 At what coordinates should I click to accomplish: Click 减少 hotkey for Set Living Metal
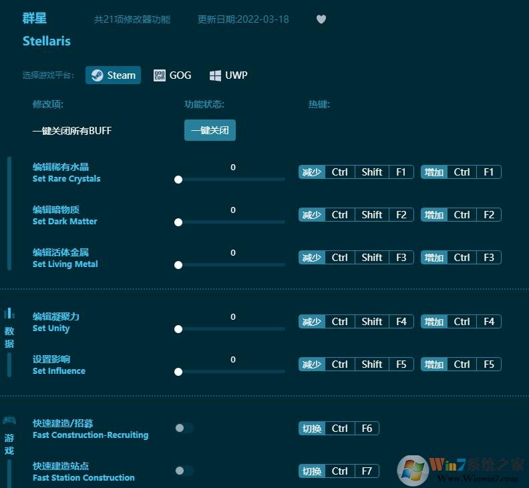click(312, 258)
